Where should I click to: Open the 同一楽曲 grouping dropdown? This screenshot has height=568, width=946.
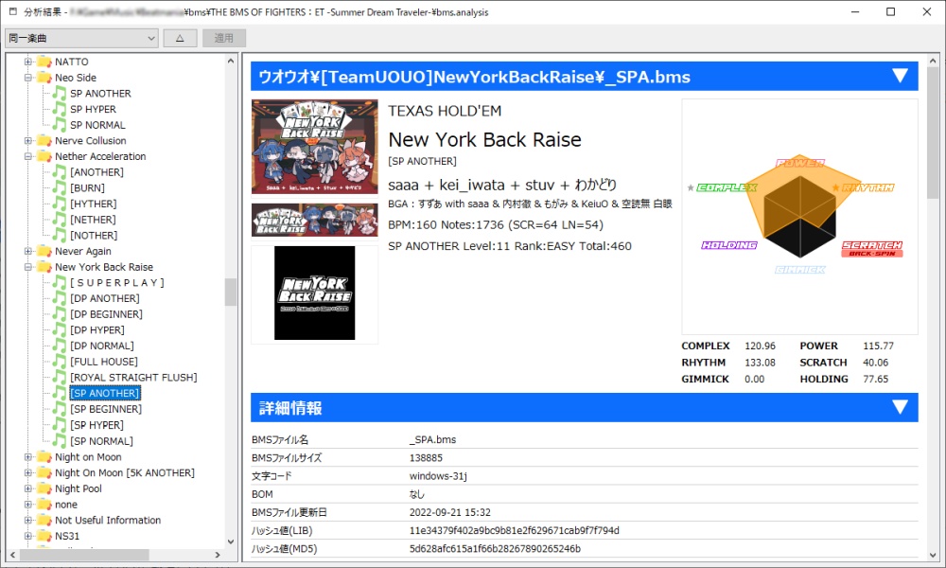82,38
